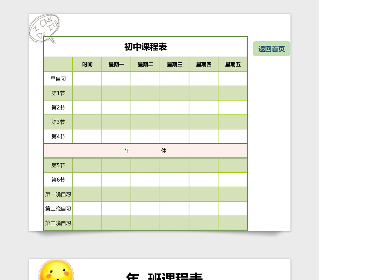Viewport: 374px width, 280px height.
Task: Select the 第3节 row label
Action: pyautogui.click(x=58, y=122)
